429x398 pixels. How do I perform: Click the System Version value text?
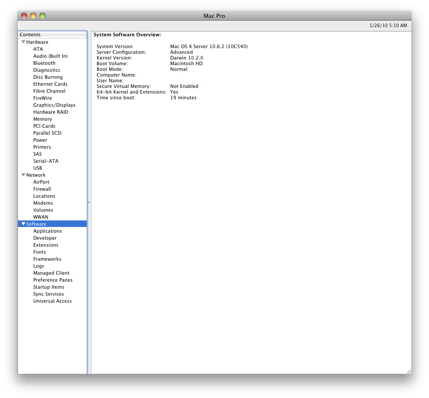click(x=209, y=46)
